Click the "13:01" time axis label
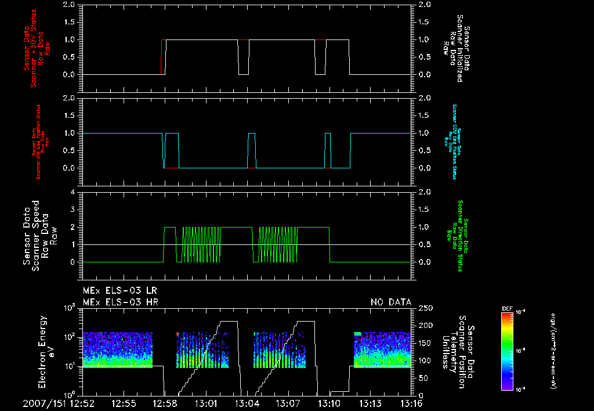 click(x=206, y=403)
